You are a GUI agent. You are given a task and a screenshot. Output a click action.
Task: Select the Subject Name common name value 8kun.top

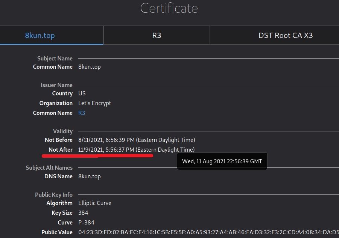[x=90, y=67]
